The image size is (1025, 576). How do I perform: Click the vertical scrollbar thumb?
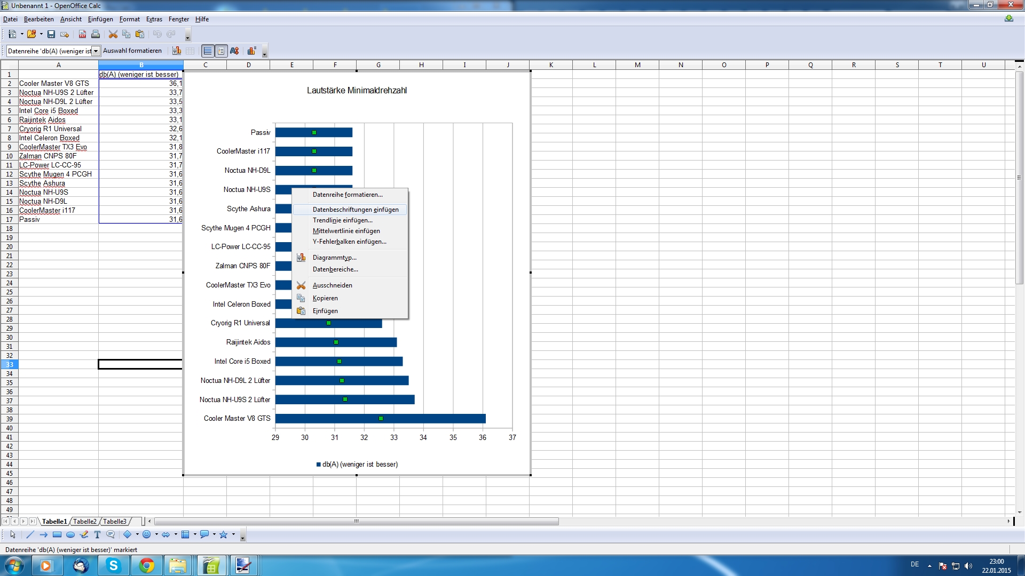point(1019,178)
